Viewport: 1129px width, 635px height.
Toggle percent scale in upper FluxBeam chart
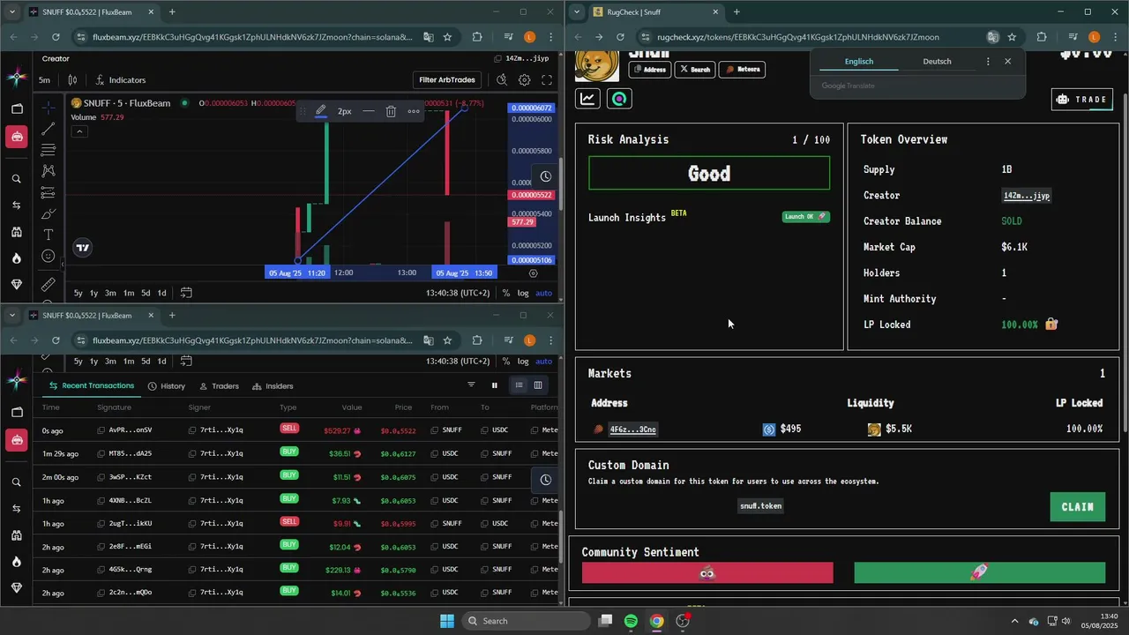505,293
